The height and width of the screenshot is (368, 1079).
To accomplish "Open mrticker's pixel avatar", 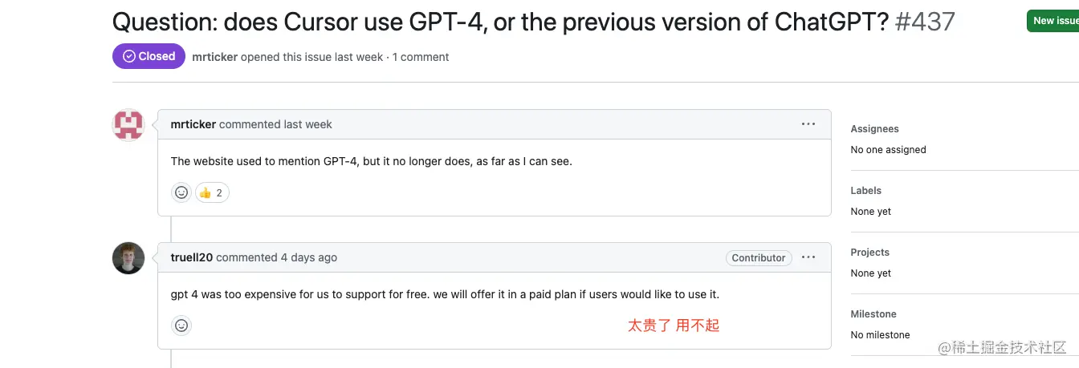I will click(x=128, y=125).
